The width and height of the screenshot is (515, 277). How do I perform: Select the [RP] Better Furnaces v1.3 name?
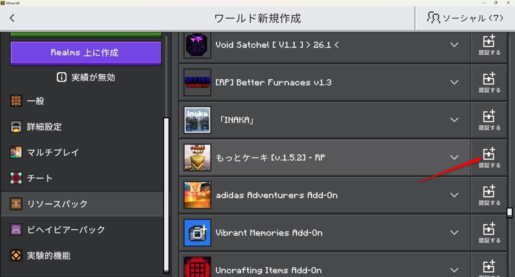[x=274, y=83]
